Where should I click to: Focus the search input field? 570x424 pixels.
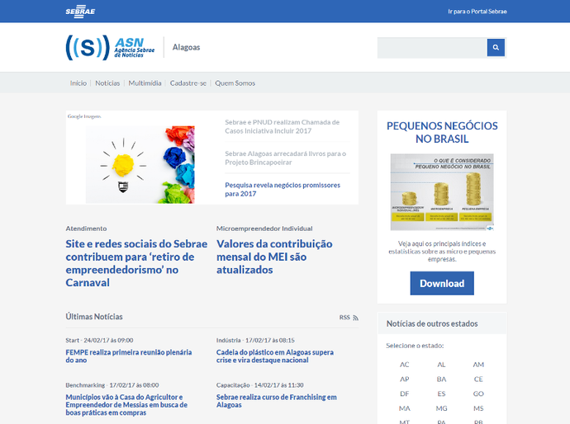point(432,48)
